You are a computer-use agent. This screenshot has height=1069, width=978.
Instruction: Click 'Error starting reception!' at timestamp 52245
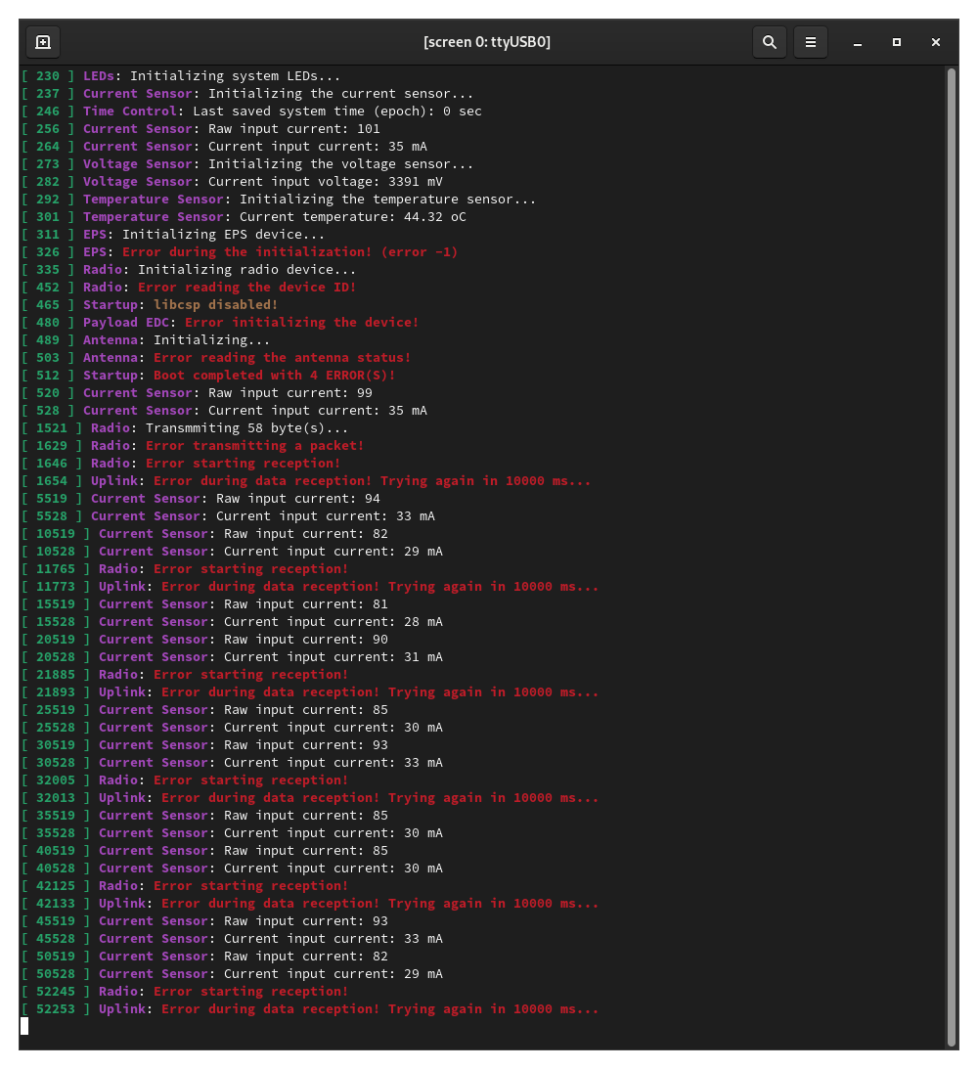coord(250,992)
